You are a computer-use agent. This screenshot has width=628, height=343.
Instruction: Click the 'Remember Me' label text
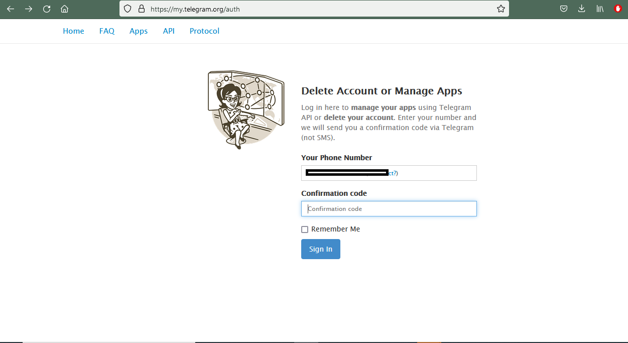[335, 229]
